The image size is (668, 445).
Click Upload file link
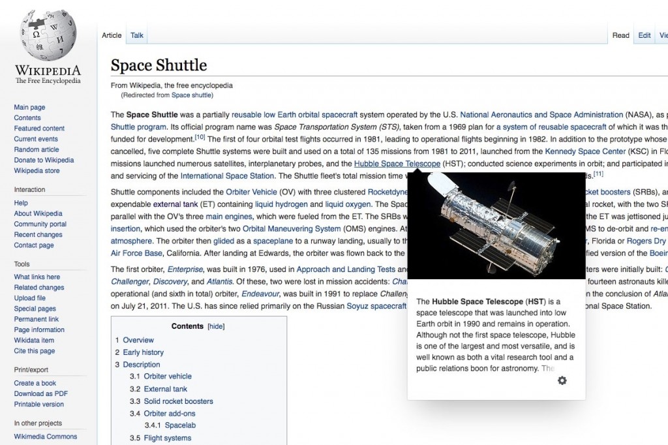30,298
